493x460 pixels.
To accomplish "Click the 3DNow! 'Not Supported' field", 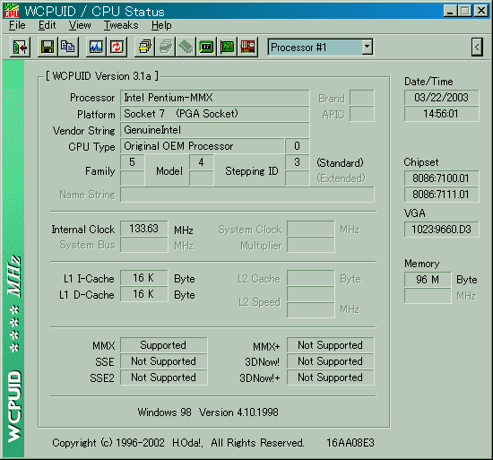I will 331,361.
